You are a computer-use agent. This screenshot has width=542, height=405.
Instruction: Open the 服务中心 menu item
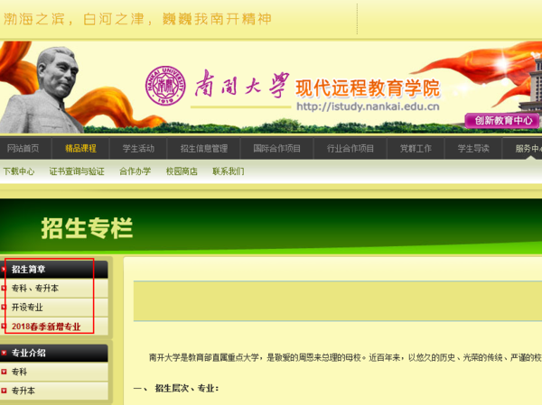coord(528,149)
